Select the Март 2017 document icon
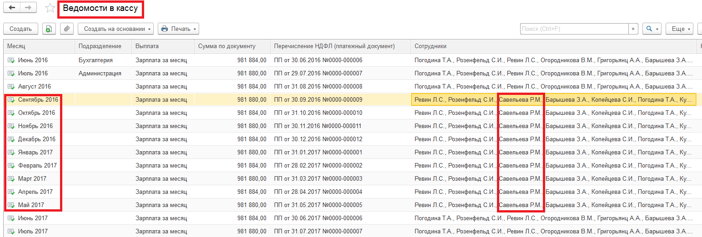The image size is (702, 237). 11,178
